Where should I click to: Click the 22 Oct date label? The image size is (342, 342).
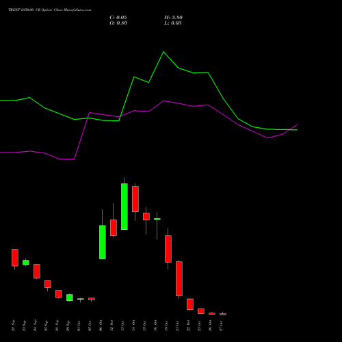pyautogui.click(x=188, y=326)
